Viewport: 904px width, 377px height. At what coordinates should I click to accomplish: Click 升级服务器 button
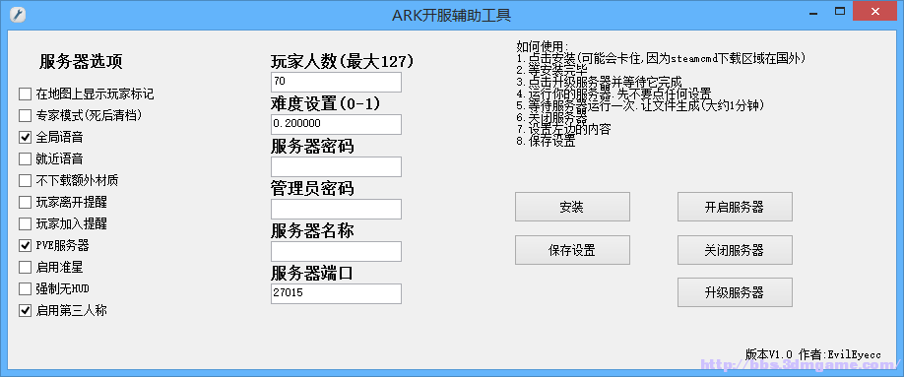(735, 292)
